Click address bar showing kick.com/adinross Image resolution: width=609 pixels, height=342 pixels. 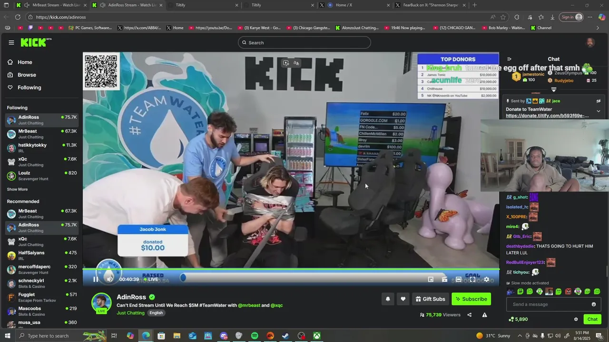(x=257, y=17)
